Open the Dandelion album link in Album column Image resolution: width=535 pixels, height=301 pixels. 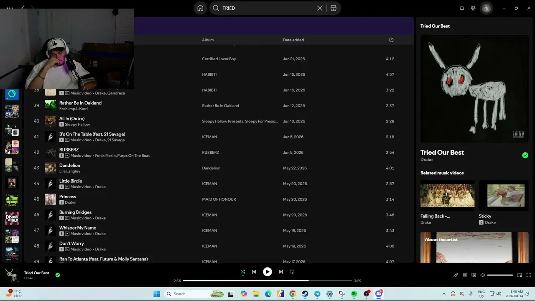coord(211,168)
